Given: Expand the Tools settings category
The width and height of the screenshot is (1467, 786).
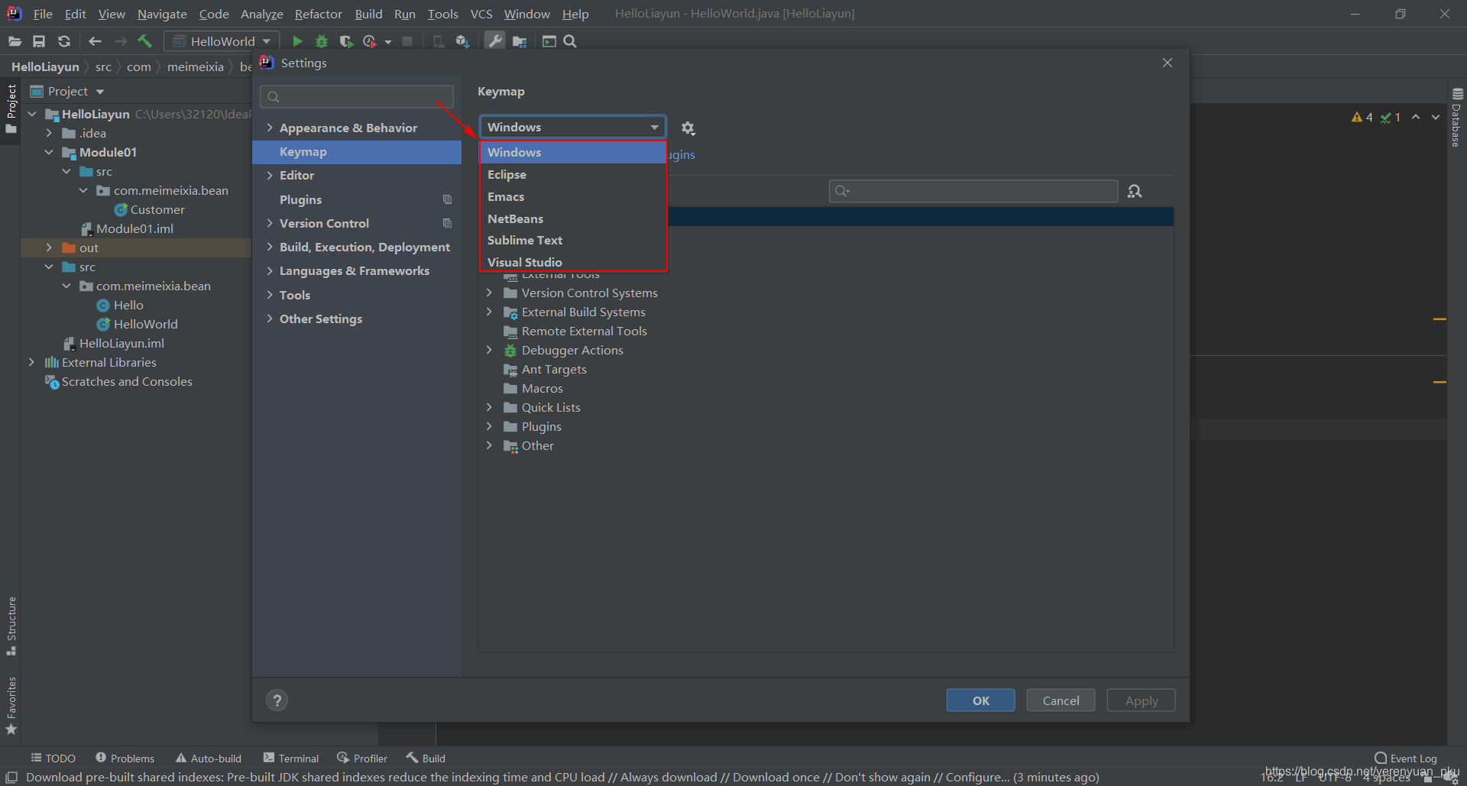Looking at the screenshot, I should [x=269, y=295].
